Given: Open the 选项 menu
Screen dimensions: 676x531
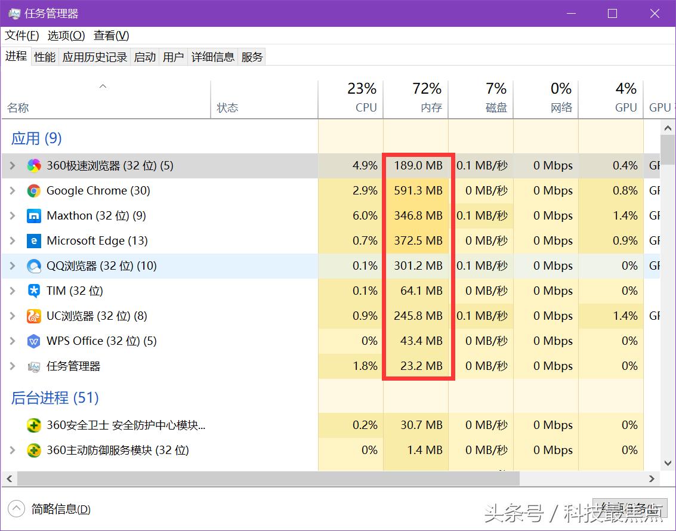Looking at the screenshot, I should (x=66, y=35).
